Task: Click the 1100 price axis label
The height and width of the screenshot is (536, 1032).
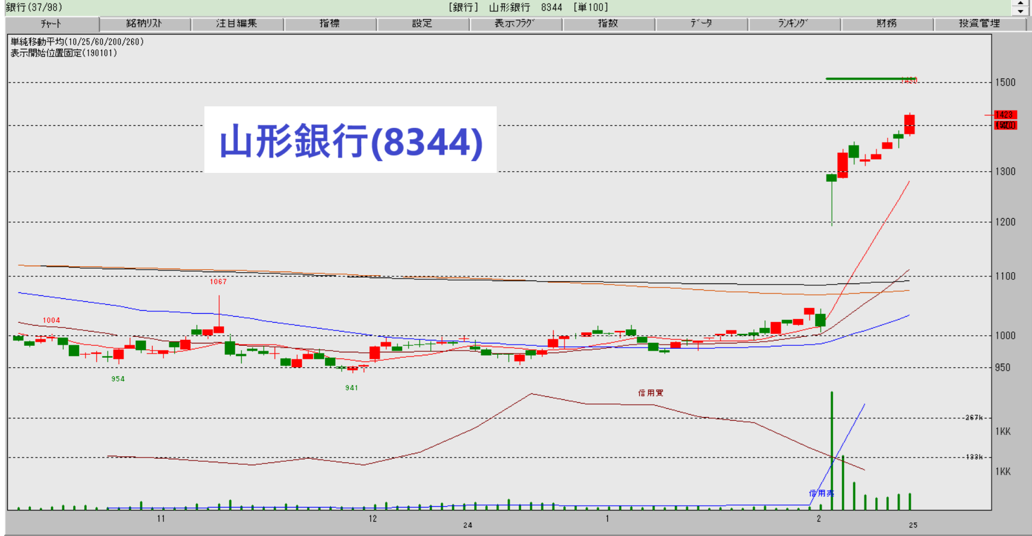Action: [1005, 276]
